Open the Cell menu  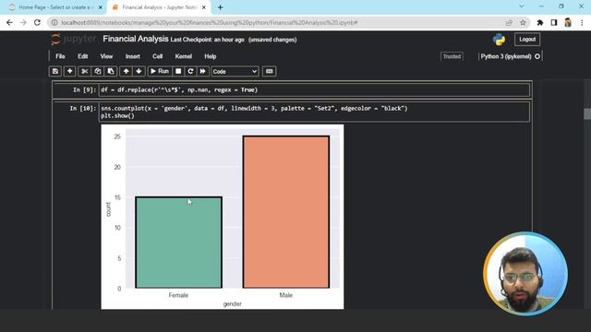(158, 56)
